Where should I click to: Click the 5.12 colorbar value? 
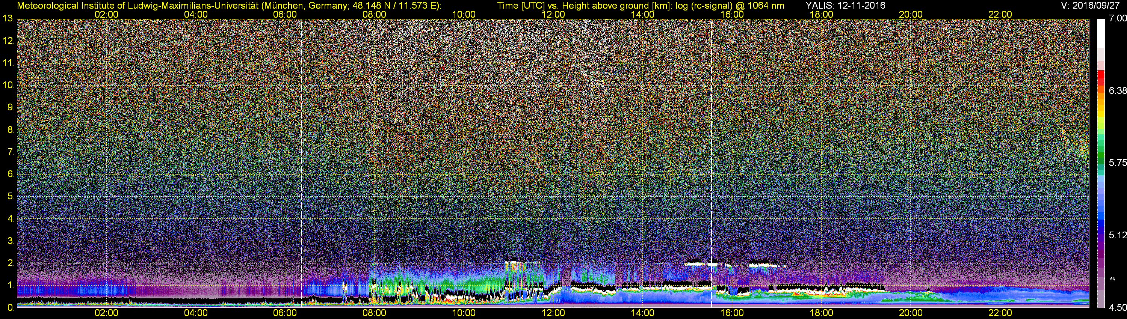point(1118,235)
